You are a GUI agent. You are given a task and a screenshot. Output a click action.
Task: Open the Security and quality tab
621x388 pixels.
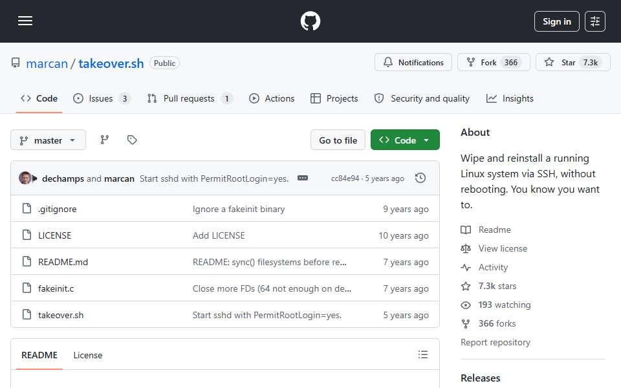(422, 98)
